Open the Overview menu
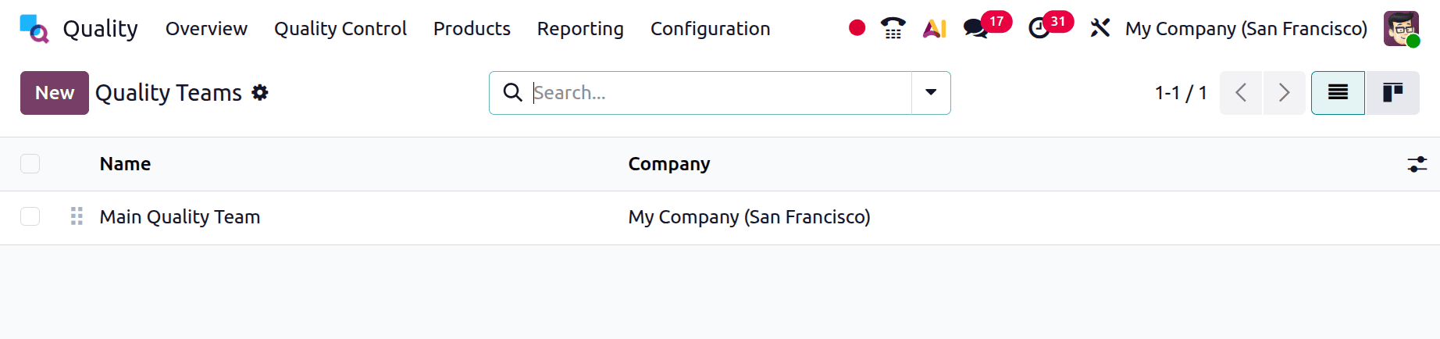The width and height of the screenshot is (1440, 339). (206, 29)
